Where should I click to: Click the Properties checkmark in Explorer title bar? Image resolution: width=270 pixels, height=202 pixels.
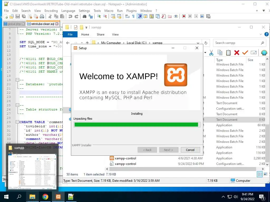click(x=76, y=27)
